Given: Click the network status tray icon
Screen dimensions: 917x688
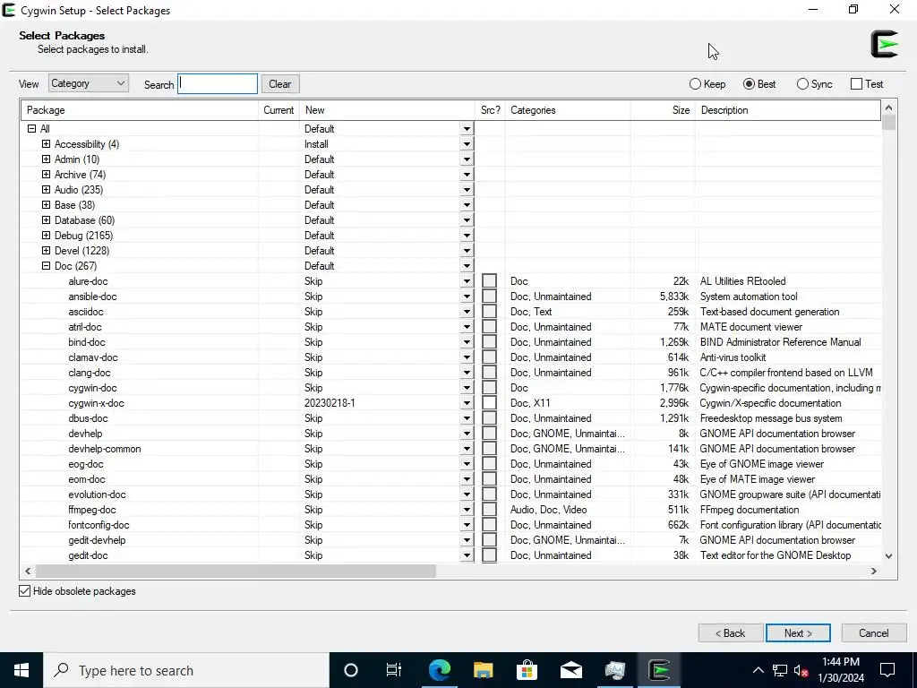Looking at the screenshot, I should click(x=779, y=670).
